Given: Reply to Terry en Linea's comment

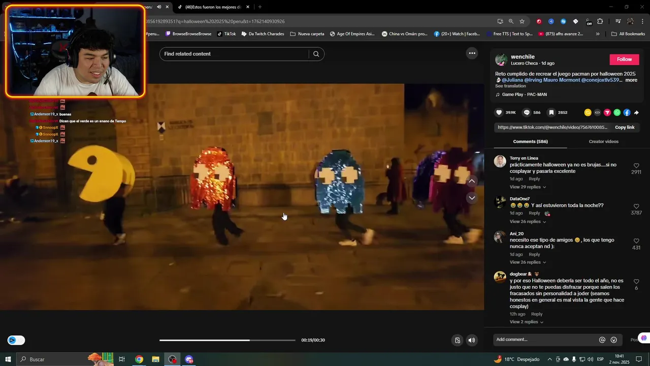Looking at the screenshot, I should point(534,179).
